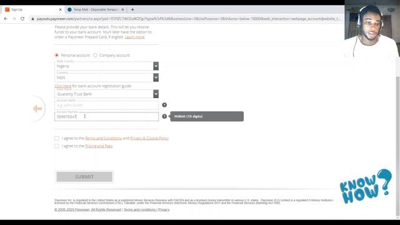Reload the page with the refresh icon
Viewport: 400px width, 225px height.
22,19
